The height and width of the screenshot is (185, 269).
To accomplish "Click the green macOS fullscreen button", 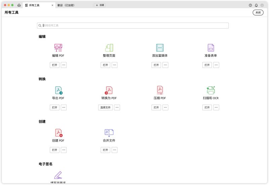I will [x=12, y=5].
